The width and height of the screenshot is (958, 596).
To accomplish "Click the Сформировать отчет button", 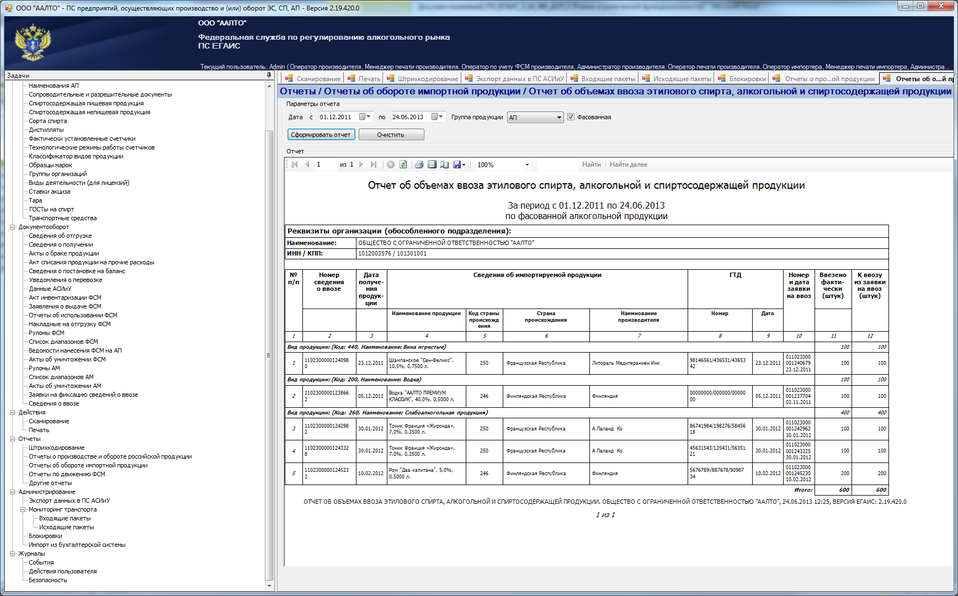I will [321, 135].
